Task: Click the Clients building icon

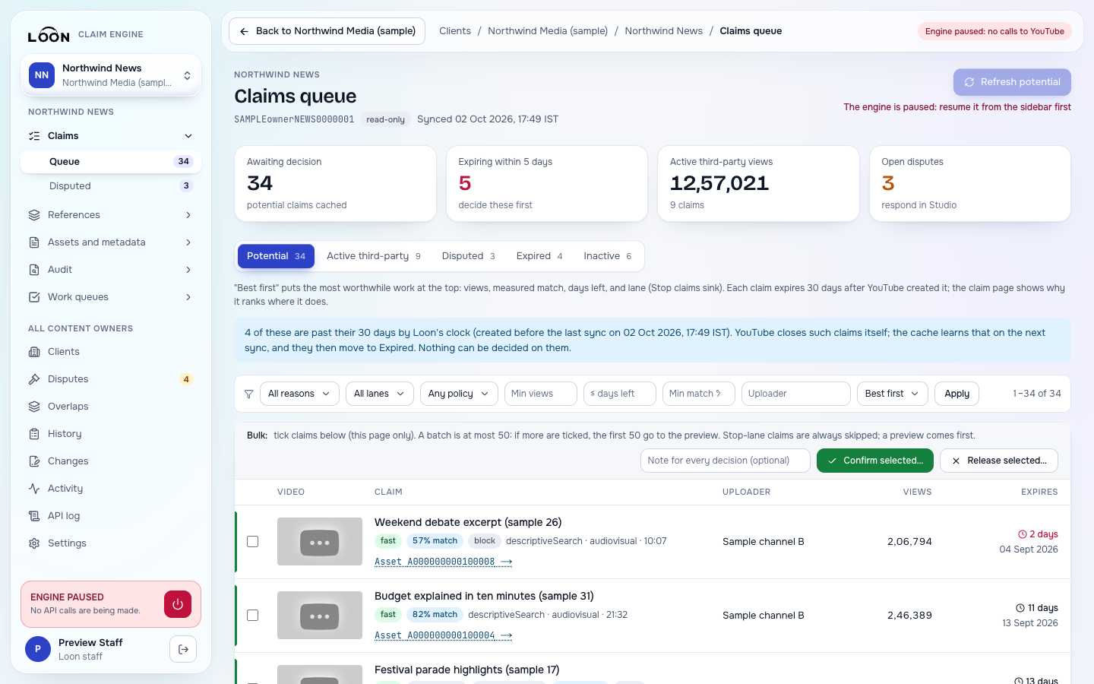Action: (x=34, y=352)
